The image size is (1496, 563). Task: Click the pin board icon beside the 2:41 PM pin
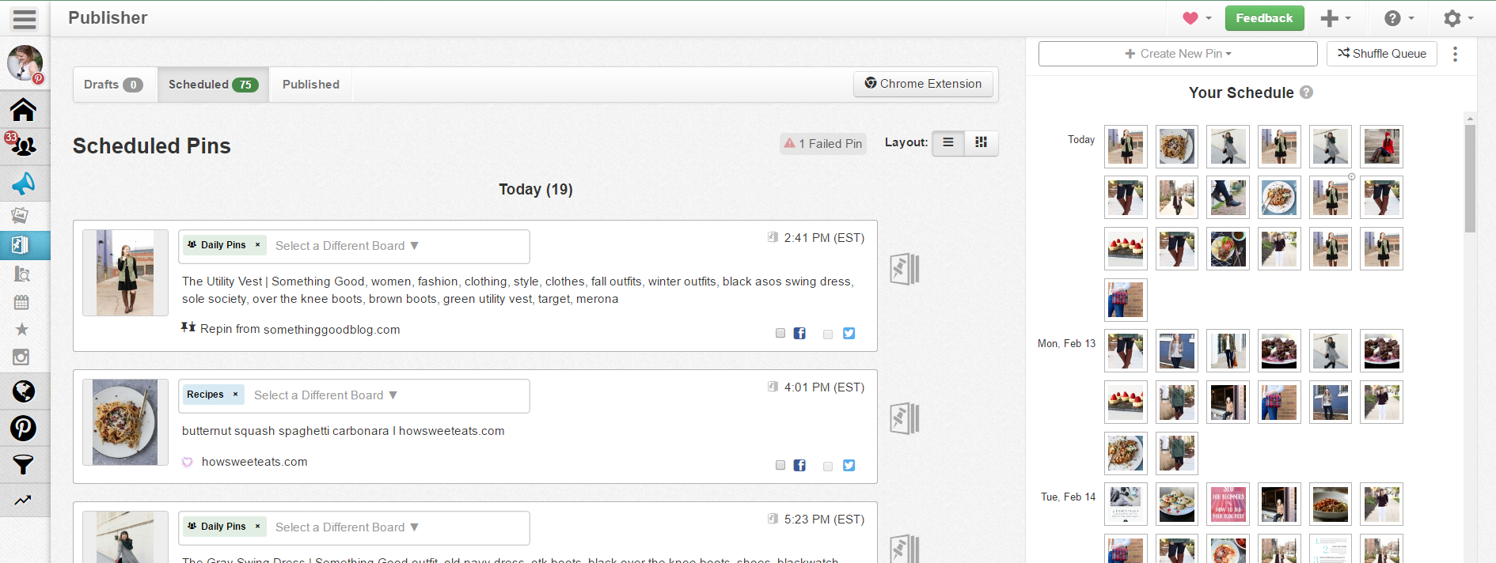pyautogui.click(x=905, y=269)
